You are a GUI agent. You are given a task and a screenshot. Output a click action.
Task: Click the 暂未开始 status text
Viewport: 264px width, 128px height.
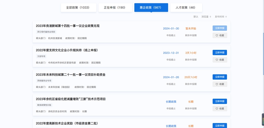191,28
